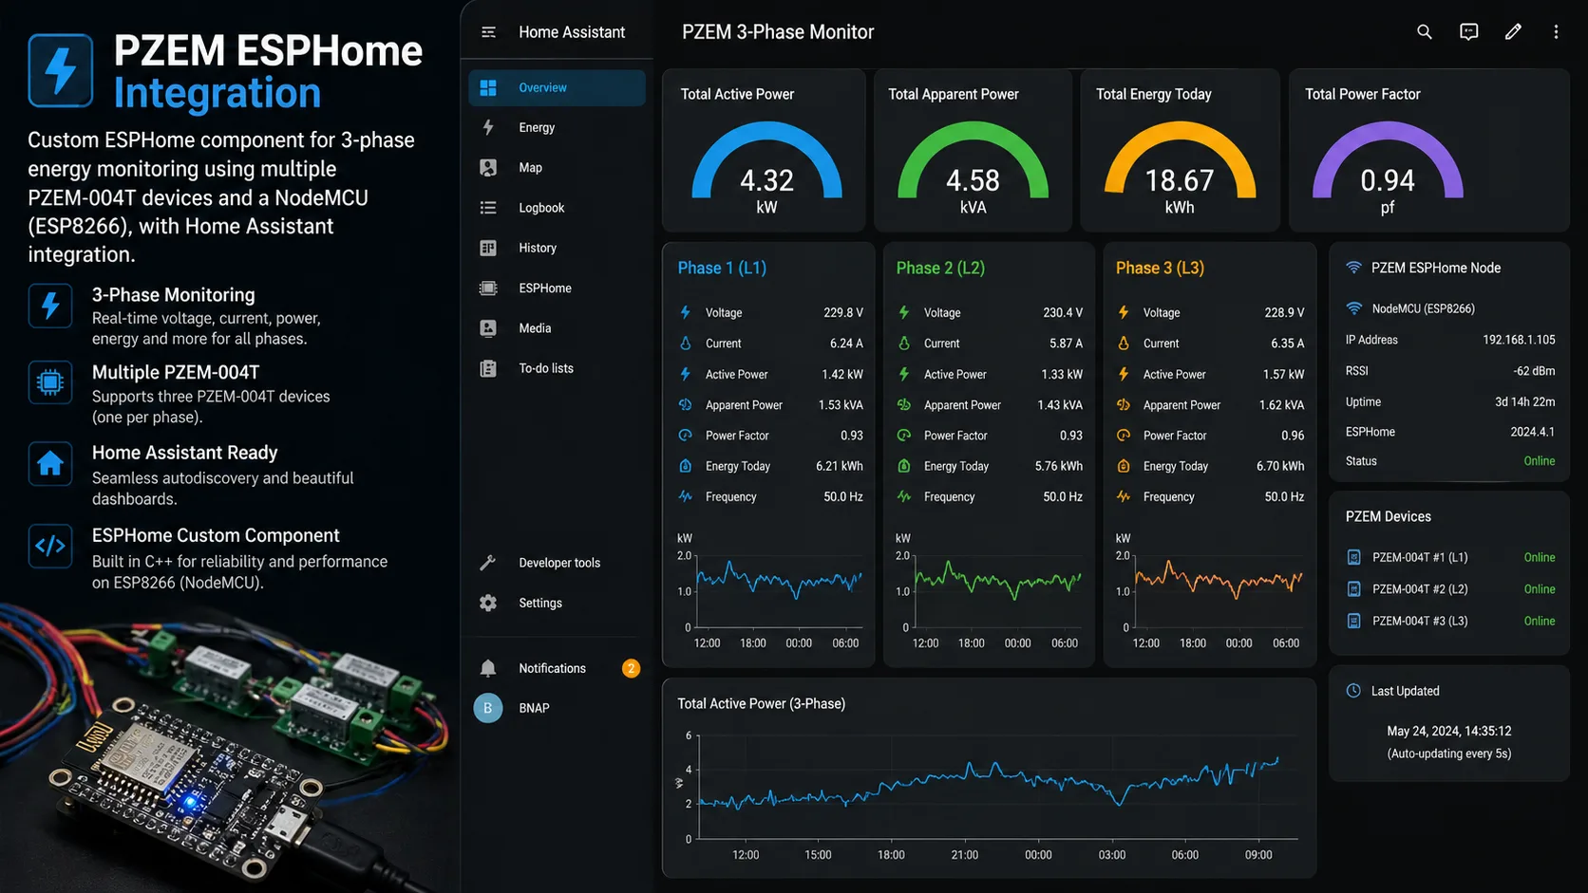The width and height of the screenshot is (1588, 893).
Task: Open the three-dot overflow menu top right
Action: tap(1556, 31)
